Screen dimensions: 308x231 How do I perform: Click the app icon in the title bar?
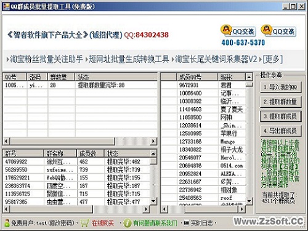[x=6, y=7]
